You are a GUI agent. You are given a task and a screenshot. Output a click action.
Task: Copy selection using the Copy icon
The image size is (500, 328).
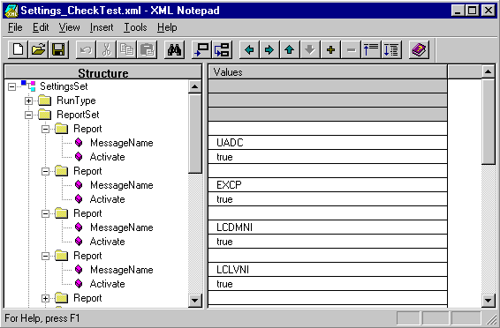point(127,49)
